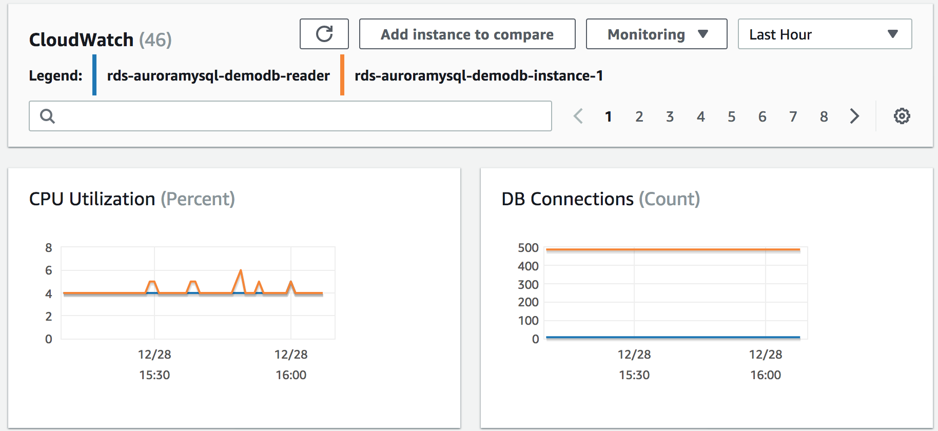
Task: Select page 2 of metrics
Action: point(639,116)
